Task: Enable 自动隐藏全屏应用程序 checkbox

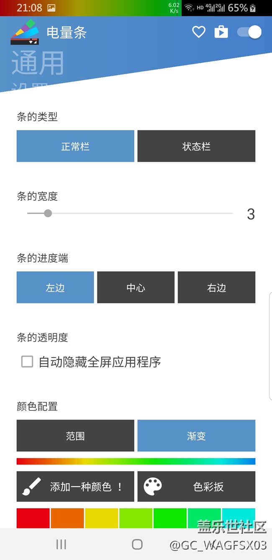Action: 27,361
